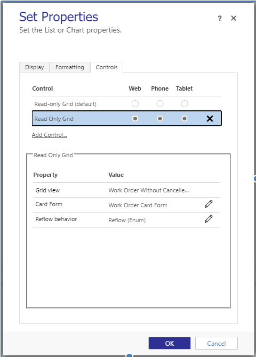Edit the Reflow behavior property
Screen dimensions: 256x357
[209, 219]
